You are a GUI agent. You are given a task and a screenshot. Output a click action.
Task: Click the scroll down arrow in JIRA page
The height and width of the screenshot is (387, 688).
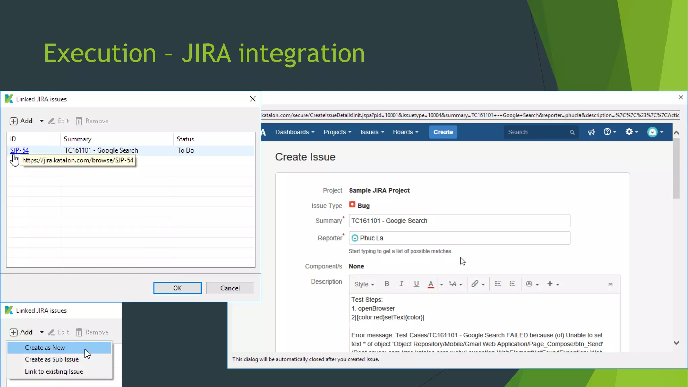[x=676, y=343]
